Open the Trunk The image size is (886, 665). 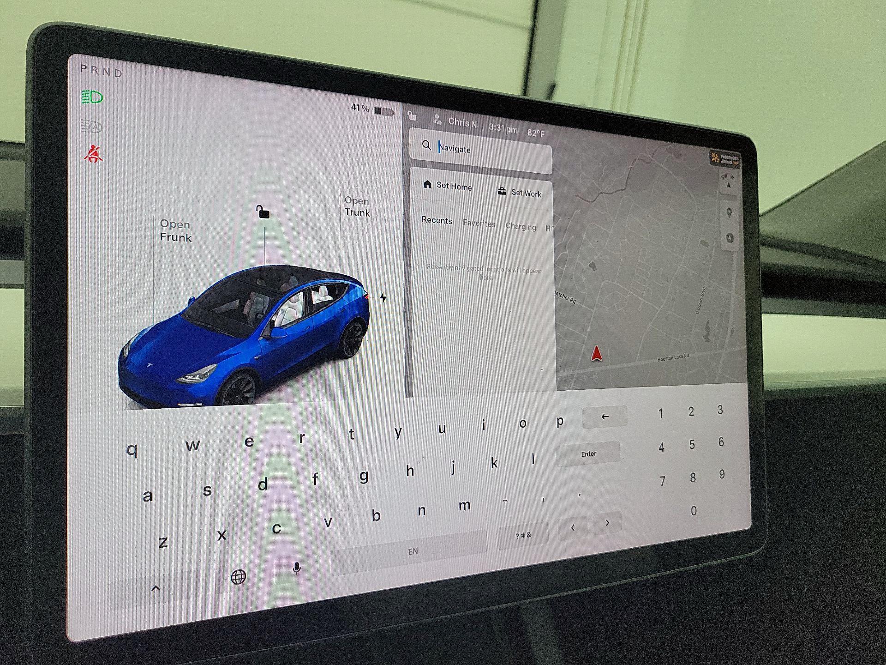click(357, 207)
